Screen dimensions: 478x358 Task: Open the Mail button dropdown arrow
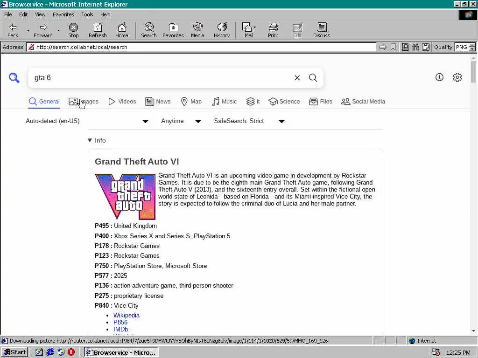coord(254,28)
